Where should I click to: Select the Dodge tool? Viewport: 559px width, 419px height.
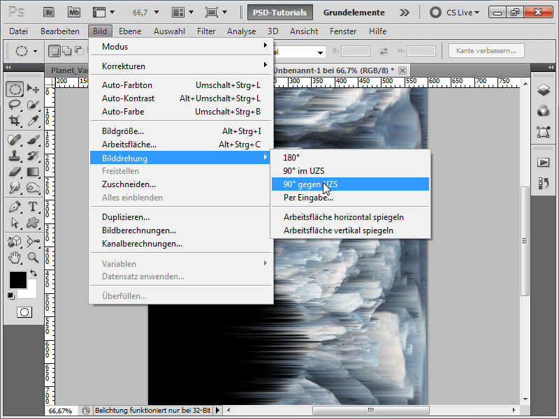[x=33, y=187]
